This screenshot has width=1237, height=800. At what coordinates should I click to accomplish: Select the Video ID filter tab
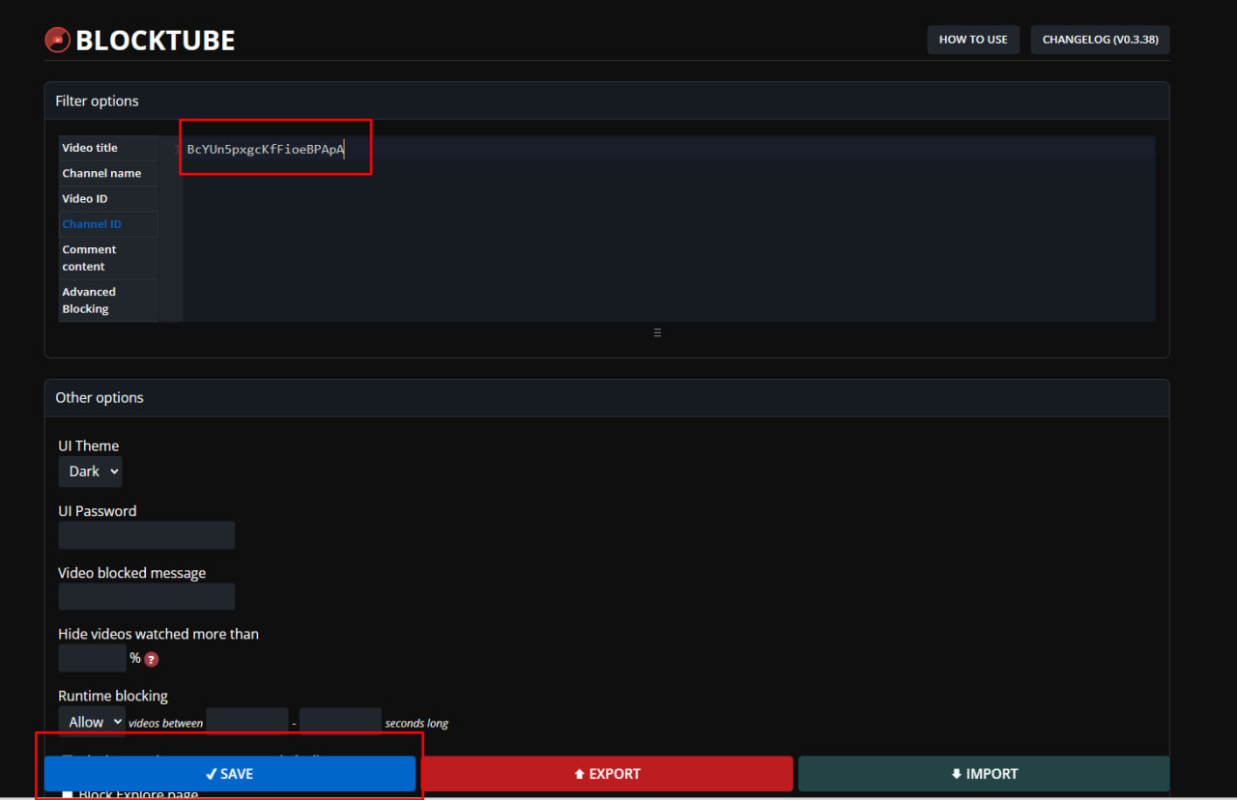click(x=108, y=198)
